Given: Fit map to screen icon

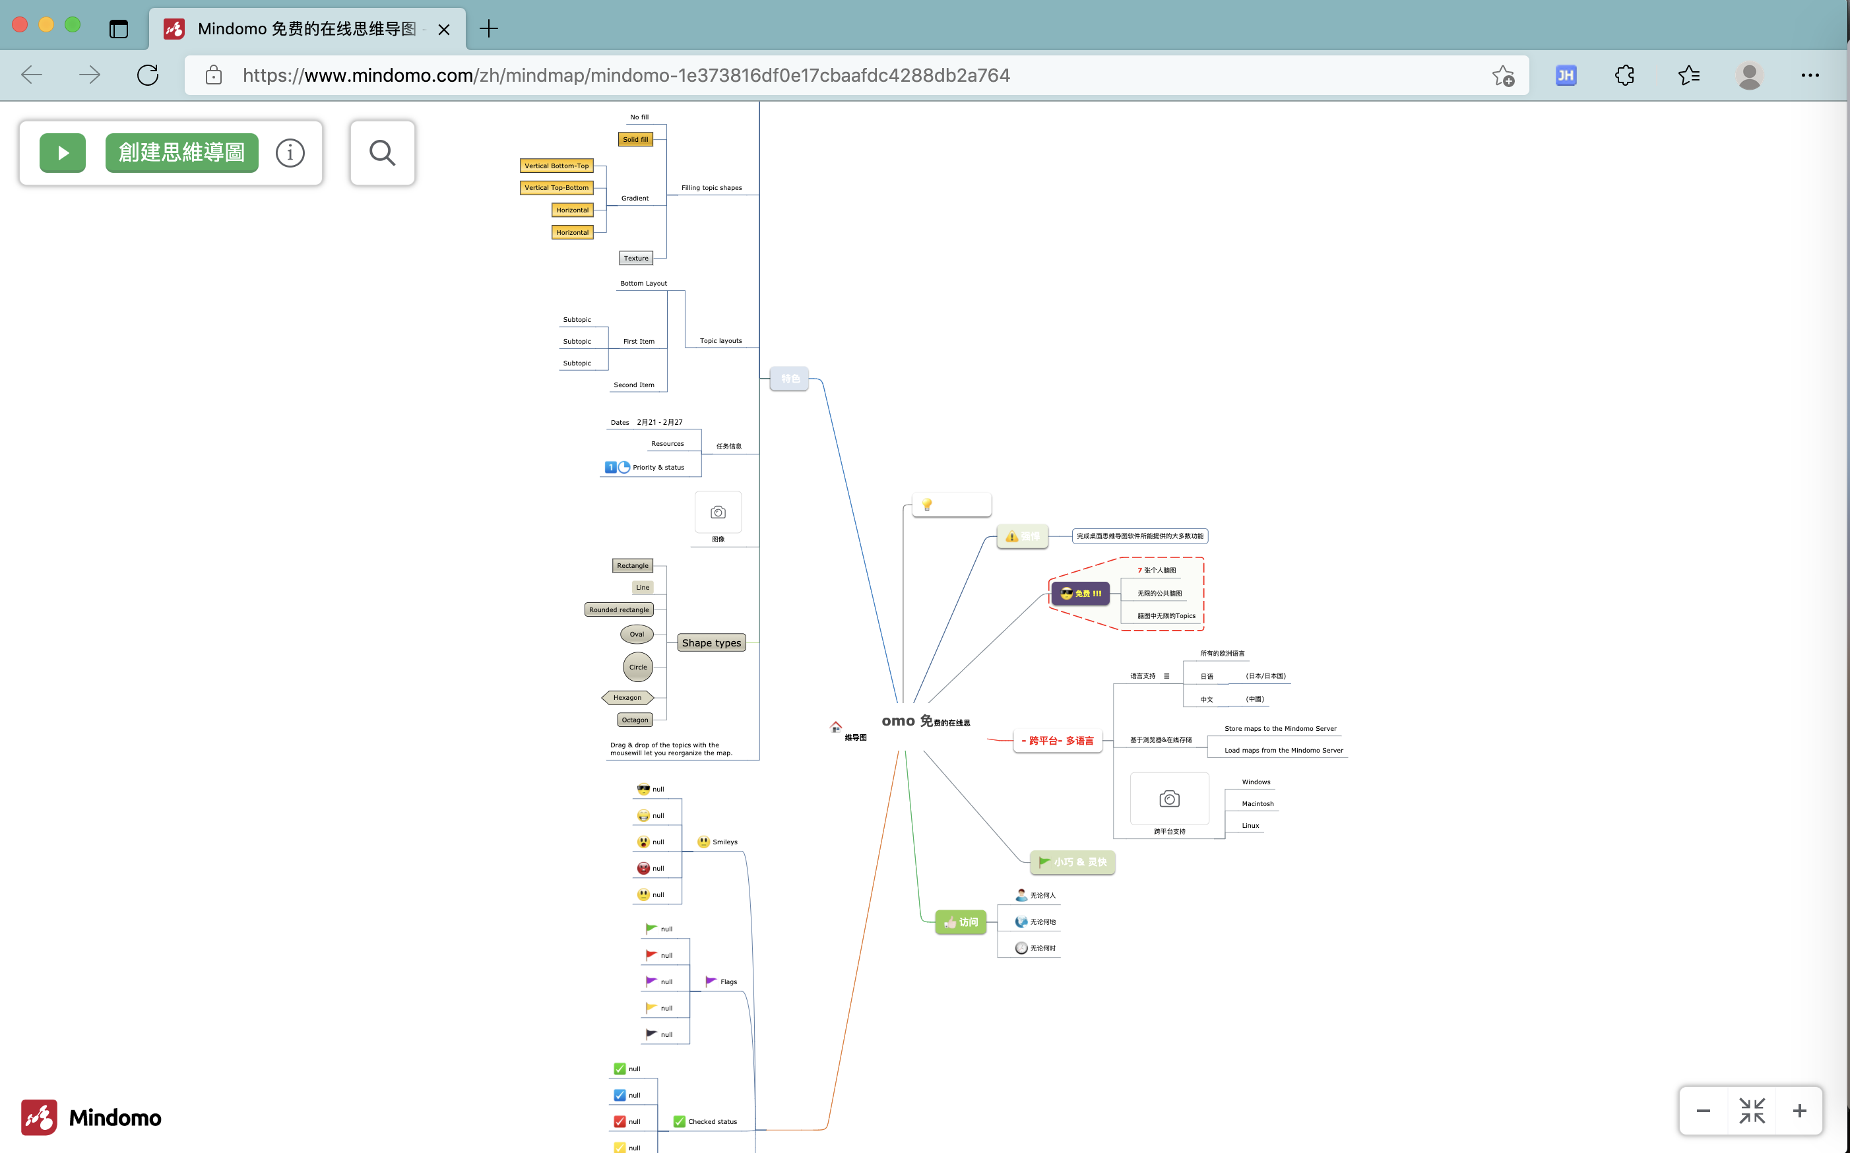Looking at the screenshot, I should coord(1752,1111).
